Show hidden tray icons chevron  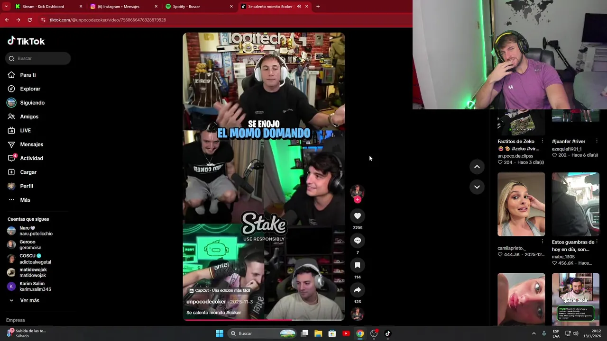pyautogui.click(x=533, y=333)
